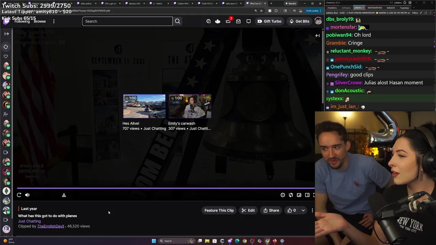Share this clip
This screenshot has width=436, height=245.
tap(271, 210)
